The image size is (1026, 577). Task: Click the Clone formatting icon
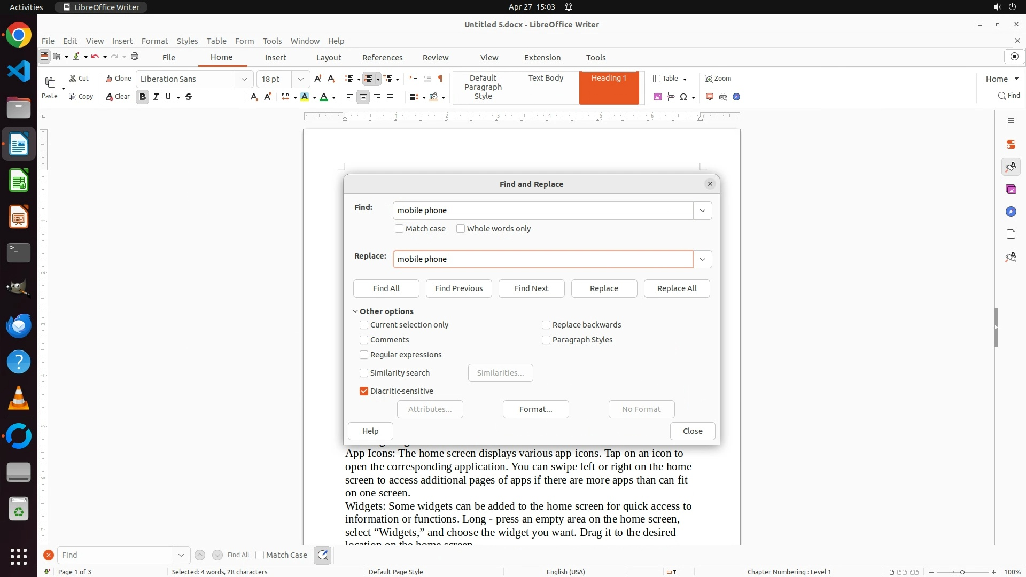point(118,79)
